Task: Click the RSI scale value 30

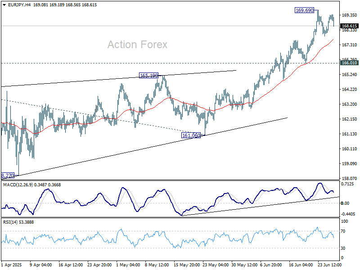Action: click(x=343, y=248)
